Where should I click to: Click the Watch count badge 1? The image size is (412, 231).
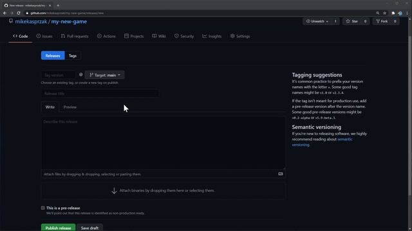pyautogui.click(x=335, y=21)
